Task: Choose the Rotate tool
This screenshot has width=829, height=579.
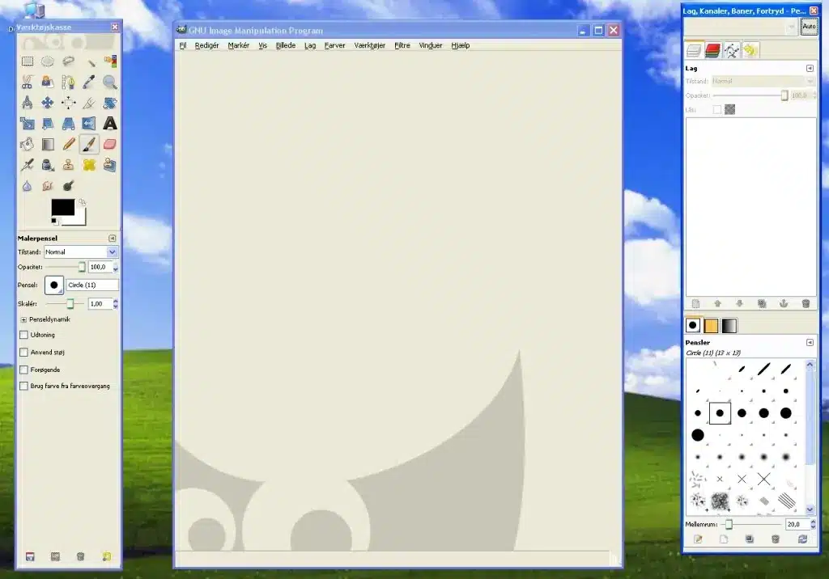Action: coord(109,103)
